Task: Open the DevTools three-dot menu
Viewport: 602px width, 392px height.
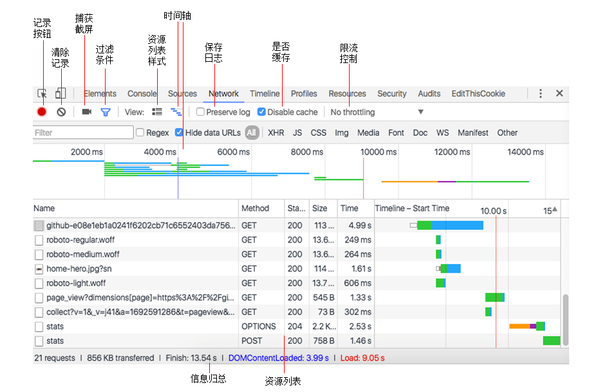Action: [541, 93]
